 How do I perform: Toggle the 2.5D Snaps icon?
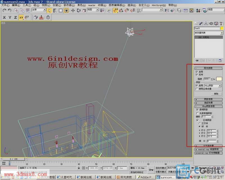click(116, 10)
